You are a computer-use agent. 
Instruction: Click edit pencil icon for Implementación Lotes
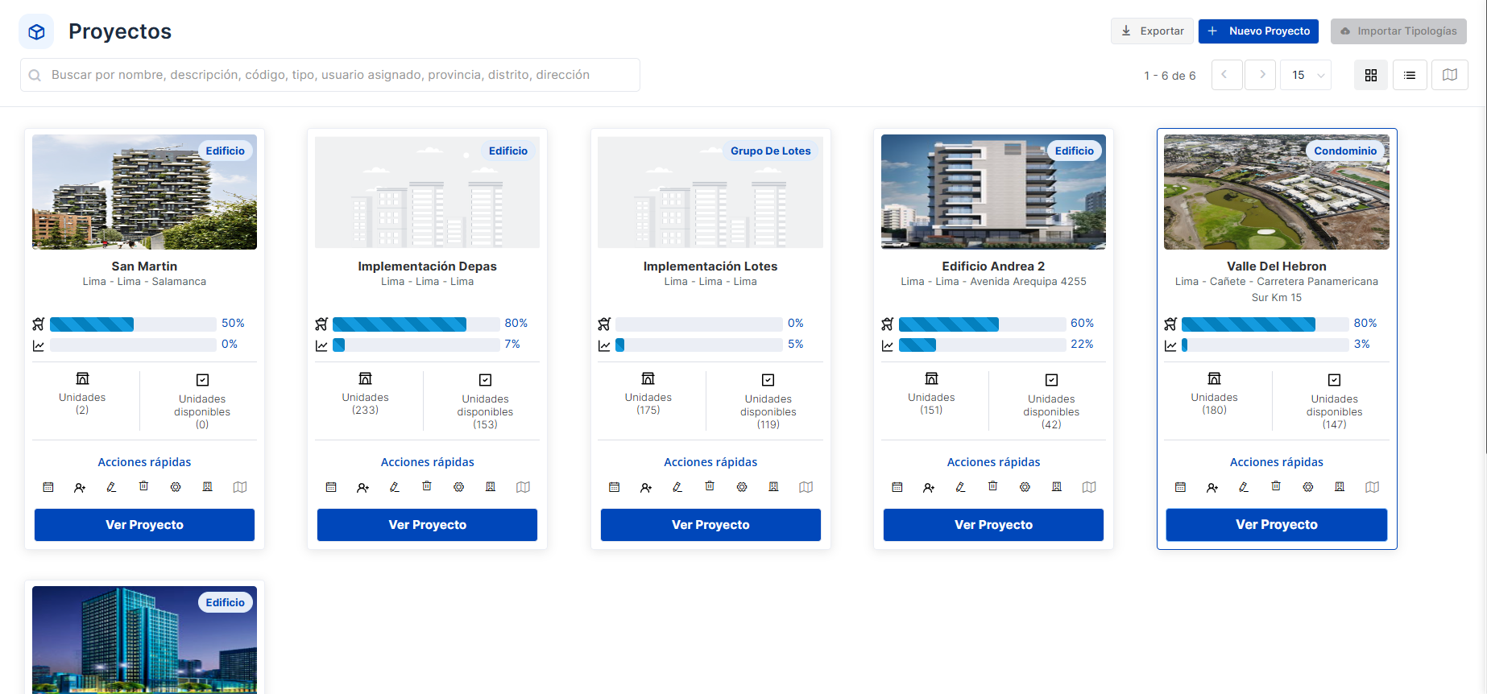coord(677,487)
